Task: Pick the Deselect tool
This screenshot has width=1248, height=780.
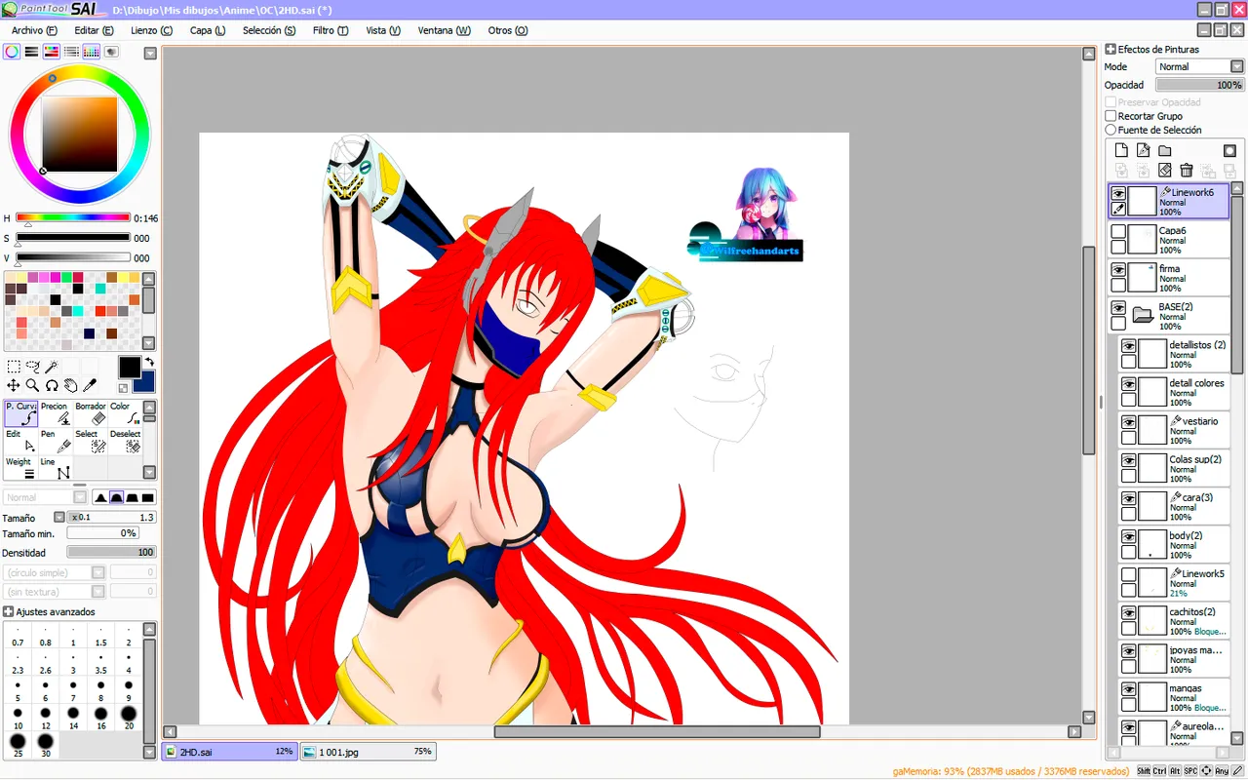Action: click(x=125, y=441)
